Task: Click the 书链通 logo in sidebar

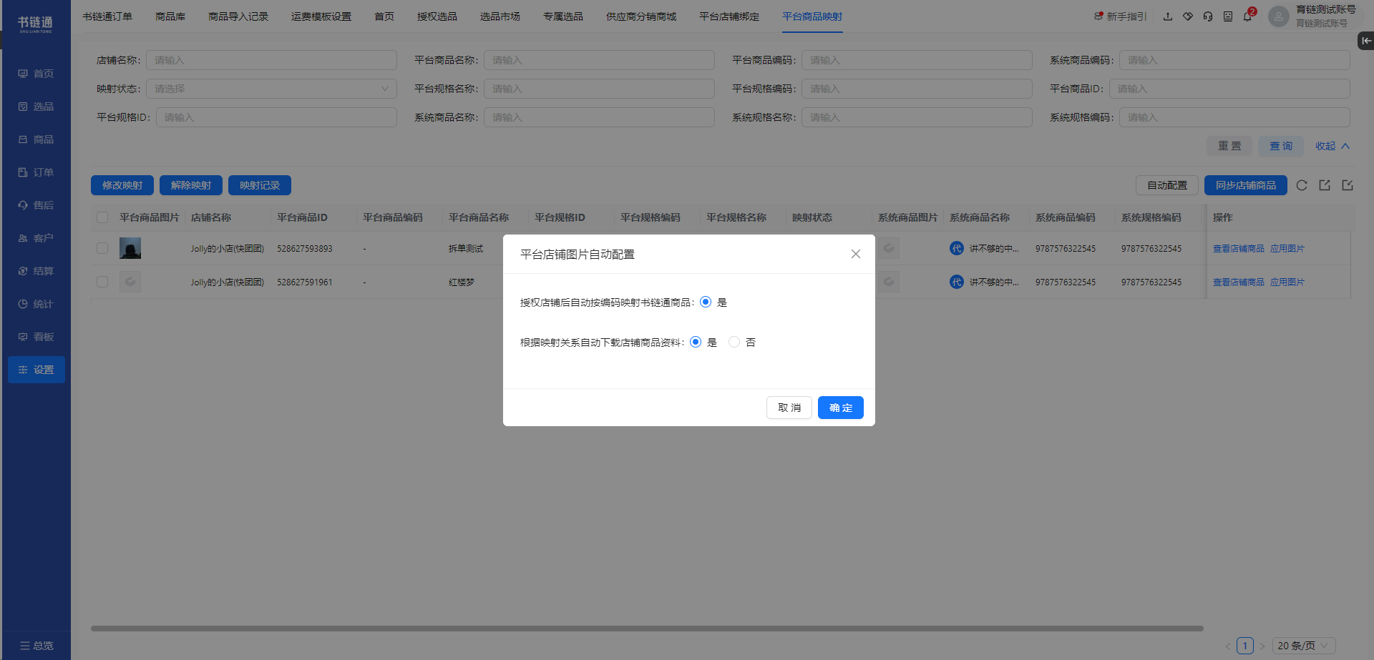Action: (35, 24)
